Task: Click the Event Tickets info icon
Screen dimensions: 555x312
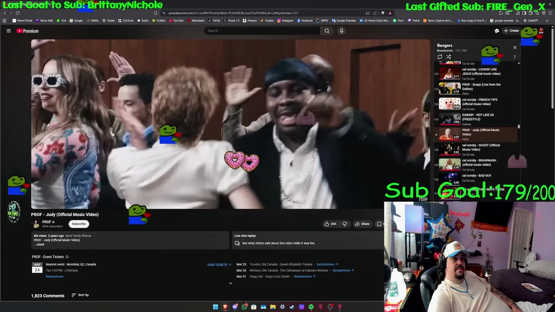Action: click(67, 257)
